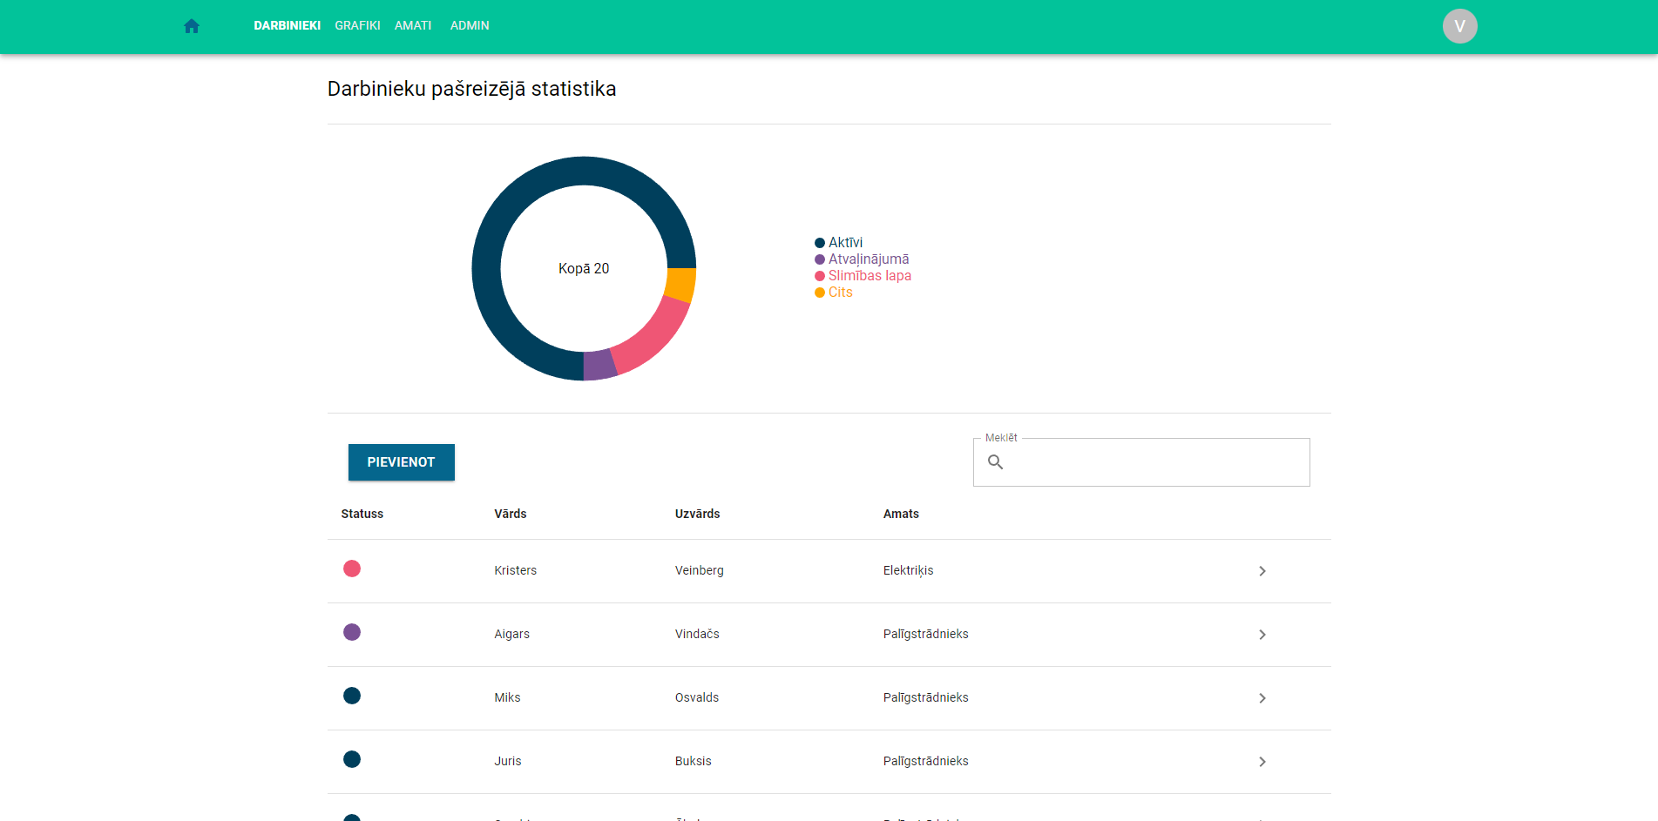Expand details for Kristers Veinberg
This screenshot has height=821, width=1658.
1262,570
